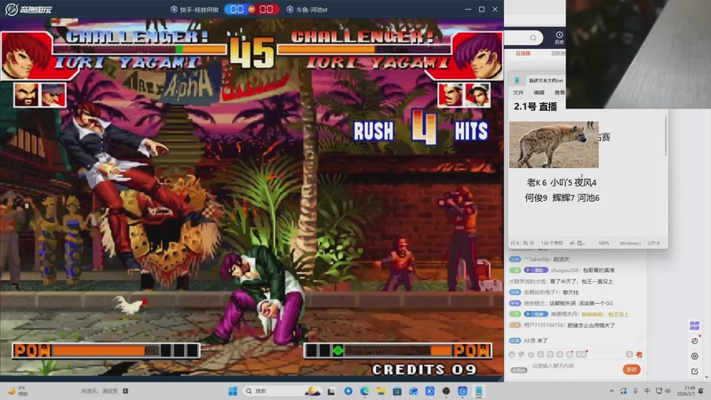This screenshot has width=711, height=400.
Task: Click the chat message from 用户7135104758
Action: pyautogui.click(x=562, y=325)
